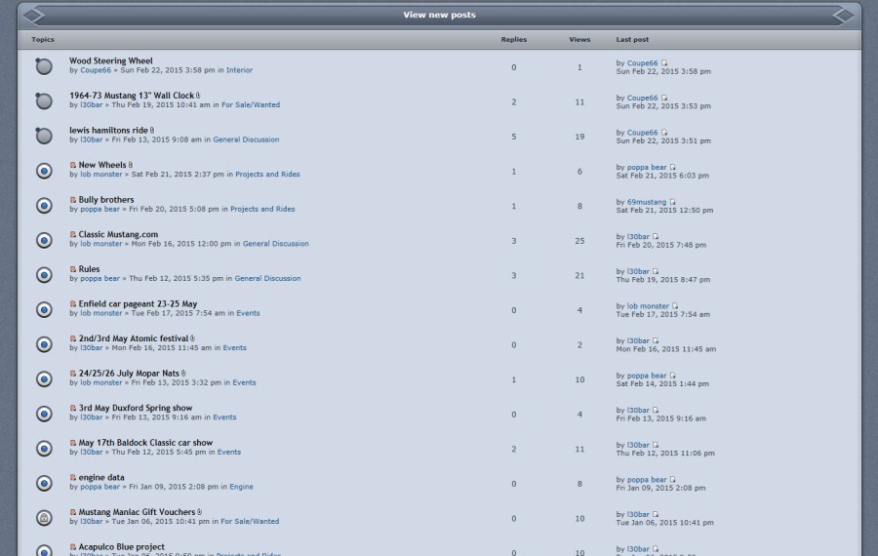The height and width of the screenshot is (556, 878).
Task: Click the unread-post icon beside engine data
Action: point(73,478)
